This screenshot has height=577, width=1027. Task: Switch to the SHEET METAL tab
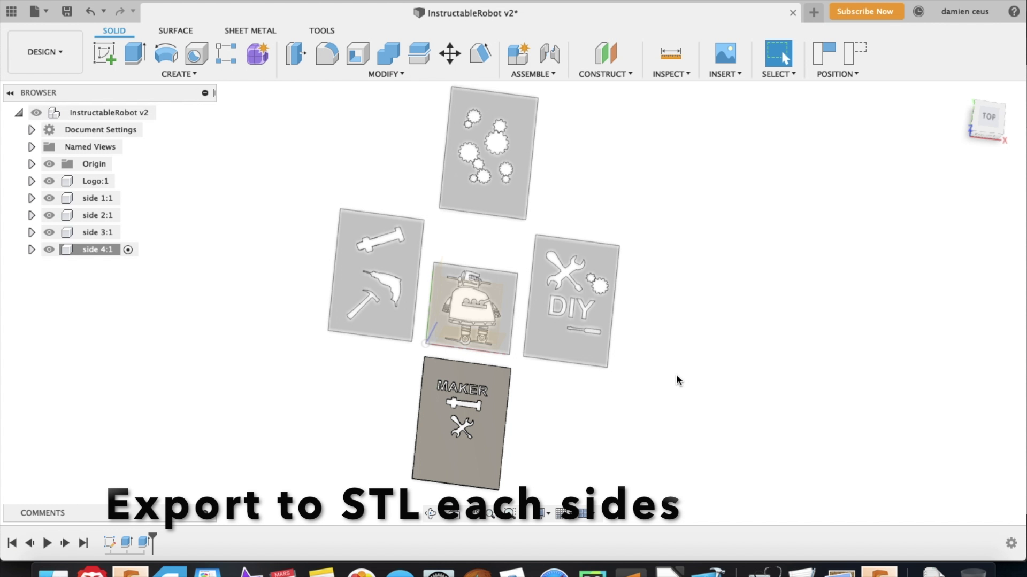pos(250,30)
